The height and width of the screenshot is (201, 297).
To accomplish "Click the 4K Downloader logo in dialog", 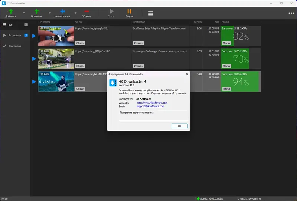I will (113, 83).
